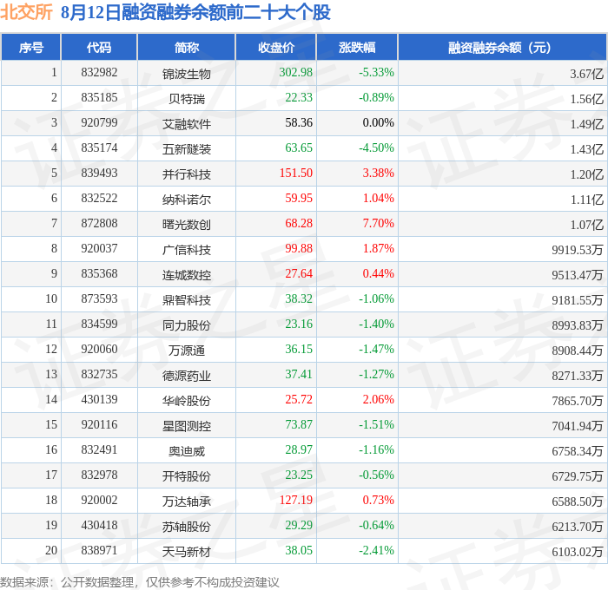Click the 8月12日融资融券余额前二十大个股 heading
The image size is (608, 590).
(195, 12)
